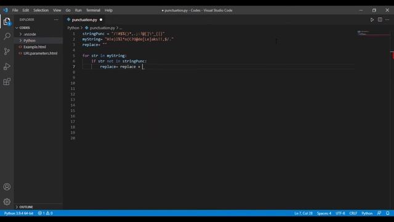Open the Help menu
The image size is (394, 222).
coord(108,10)
